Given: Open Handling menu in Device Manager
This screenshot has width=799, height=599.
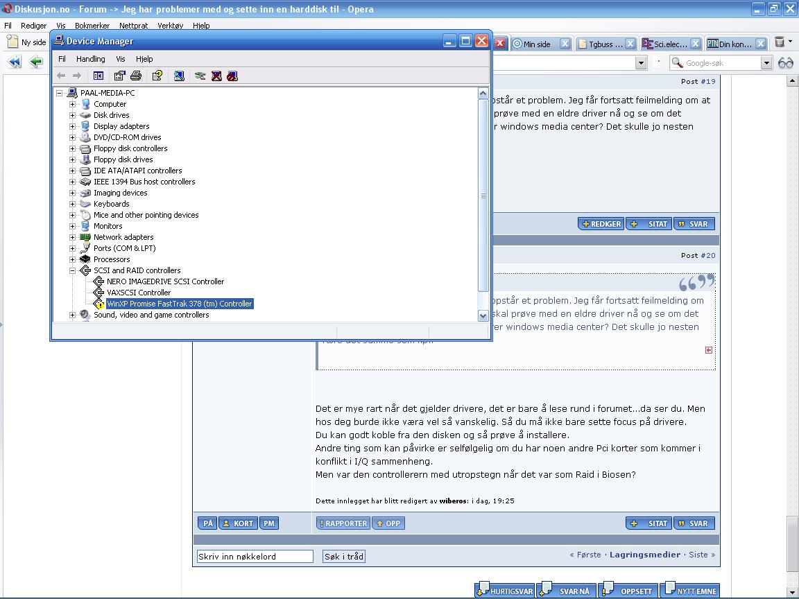Looking at the screenshot, I should (91, 59).
